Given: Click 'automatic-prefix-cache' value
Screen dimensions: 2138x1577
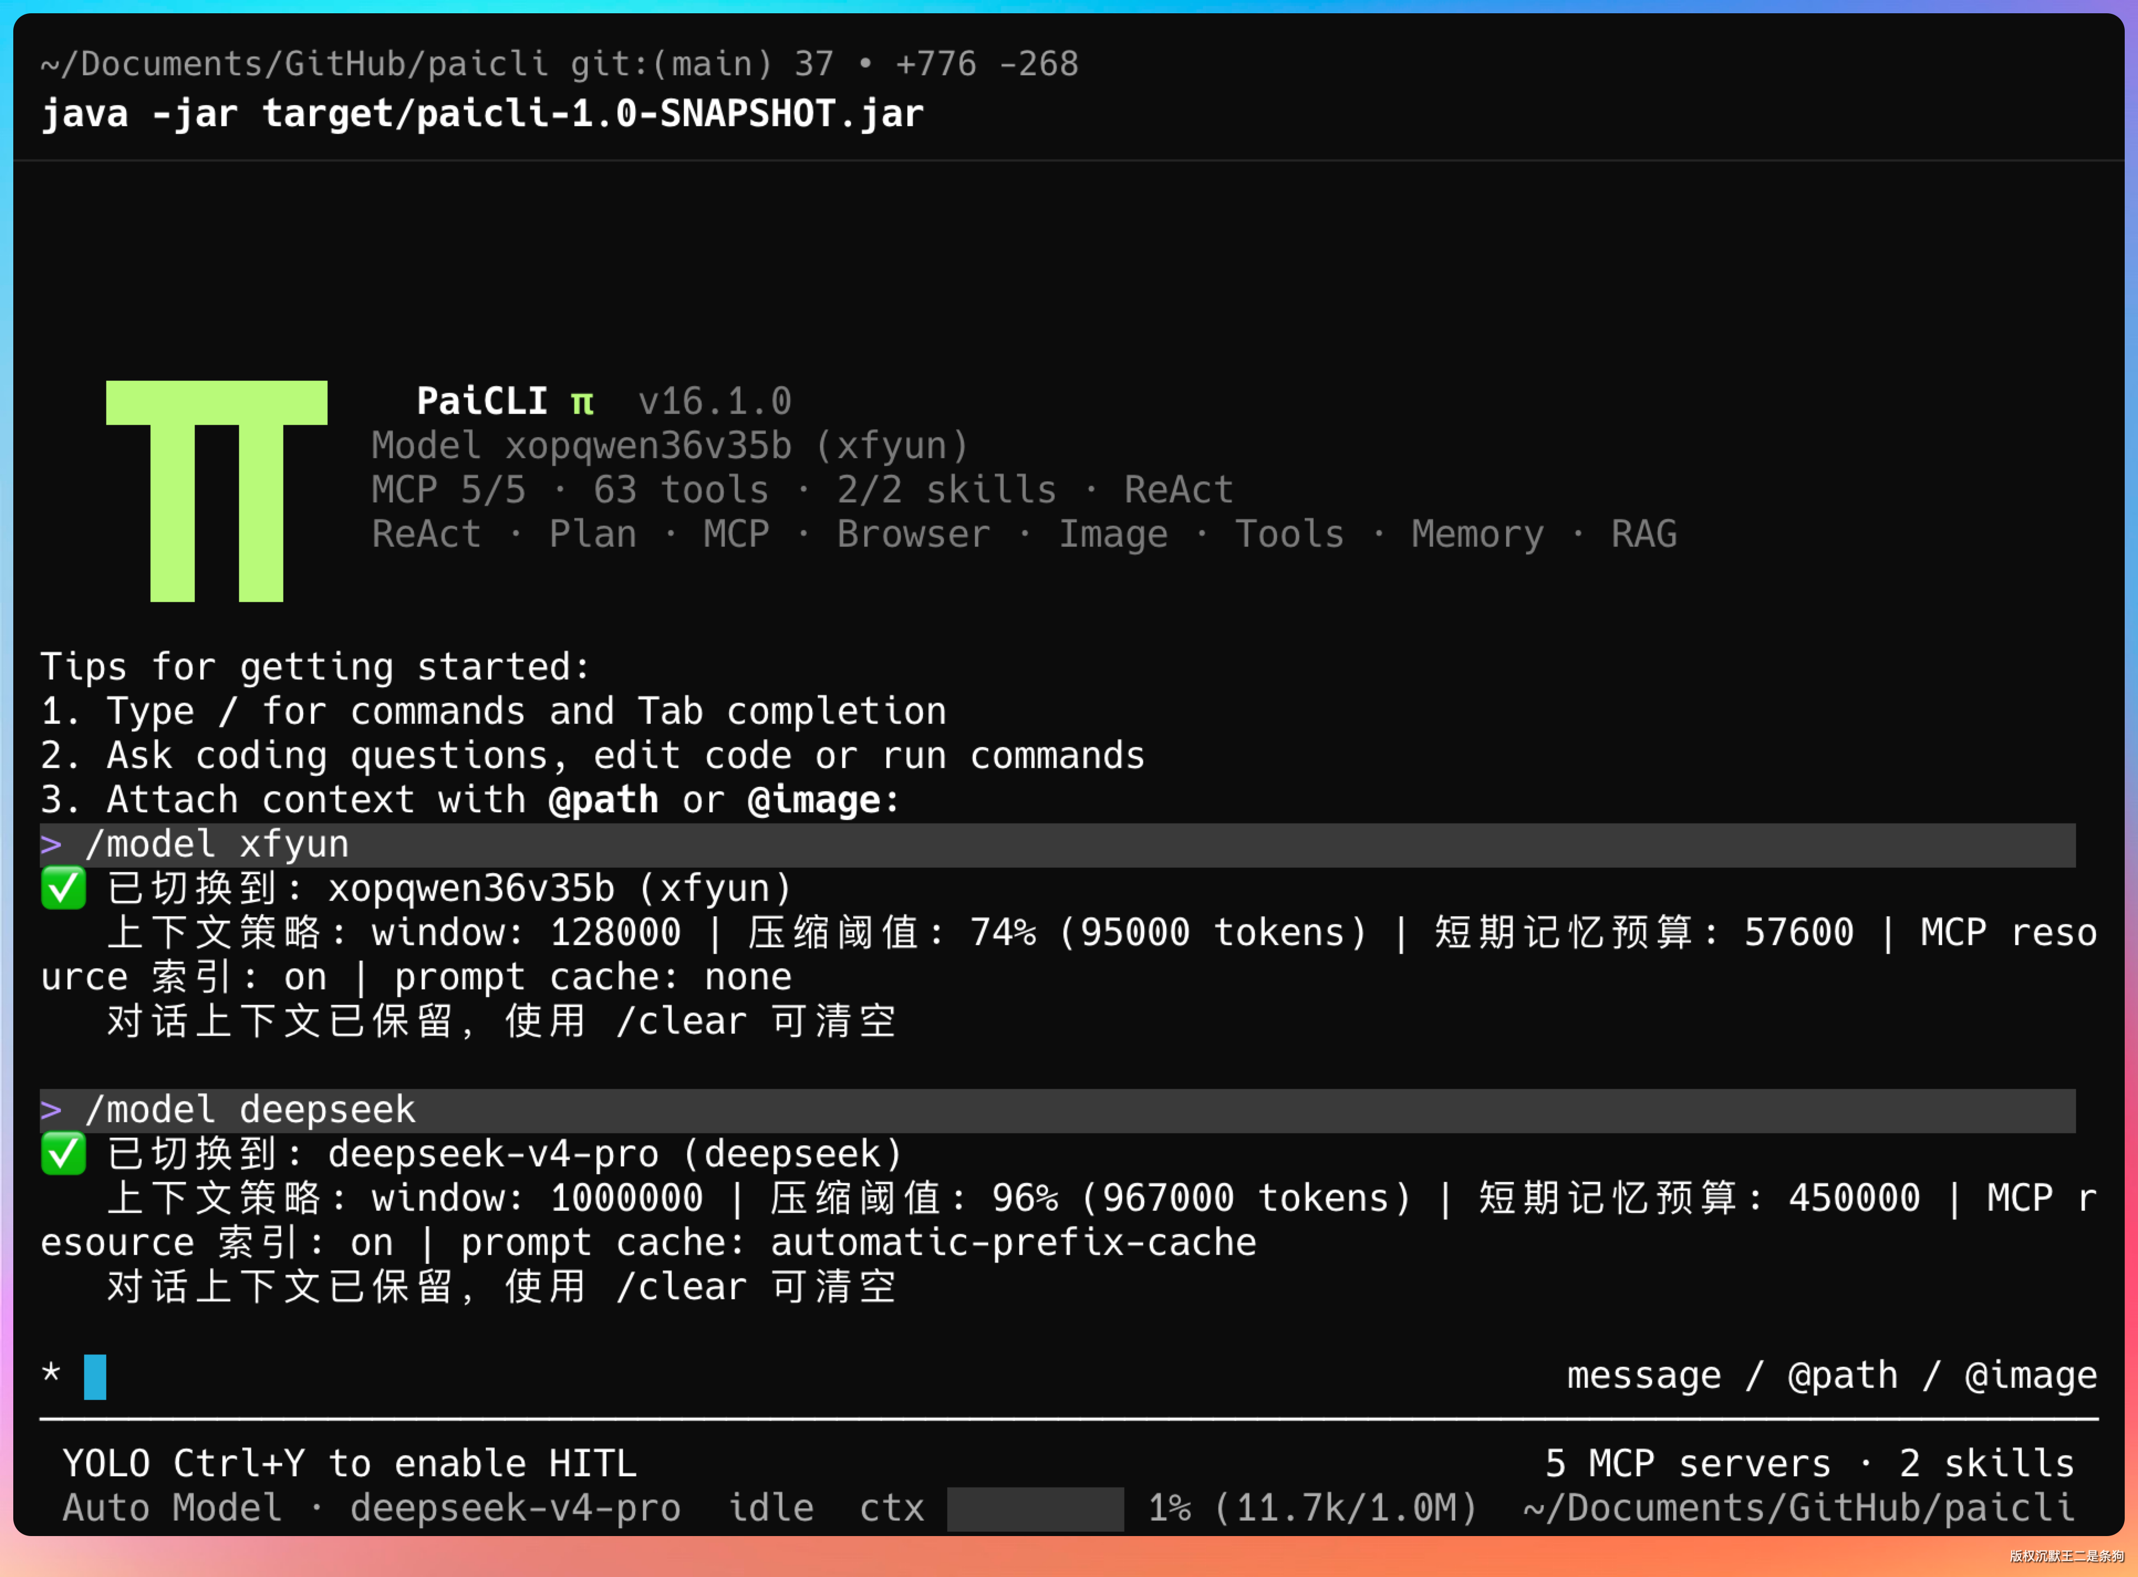Looking at the screenshot, I should 1014,1243.
